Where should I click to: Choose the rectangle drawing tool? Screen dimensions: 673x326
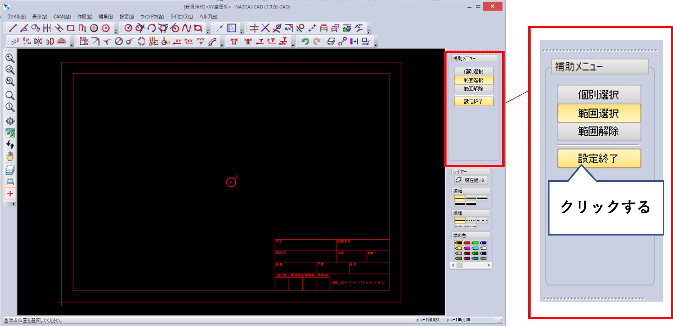click(71, 28)
